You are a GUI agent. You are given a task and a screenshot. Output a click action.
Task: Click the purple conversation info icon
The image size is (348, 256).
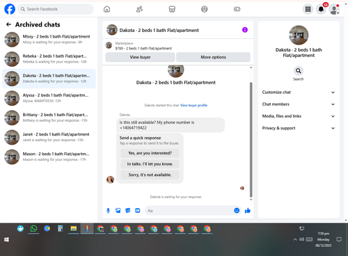click(245, 30)
